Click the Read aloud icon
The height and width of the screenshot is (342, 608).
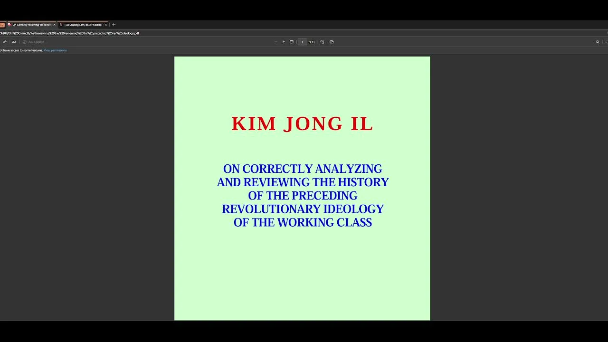coord(5,42)
